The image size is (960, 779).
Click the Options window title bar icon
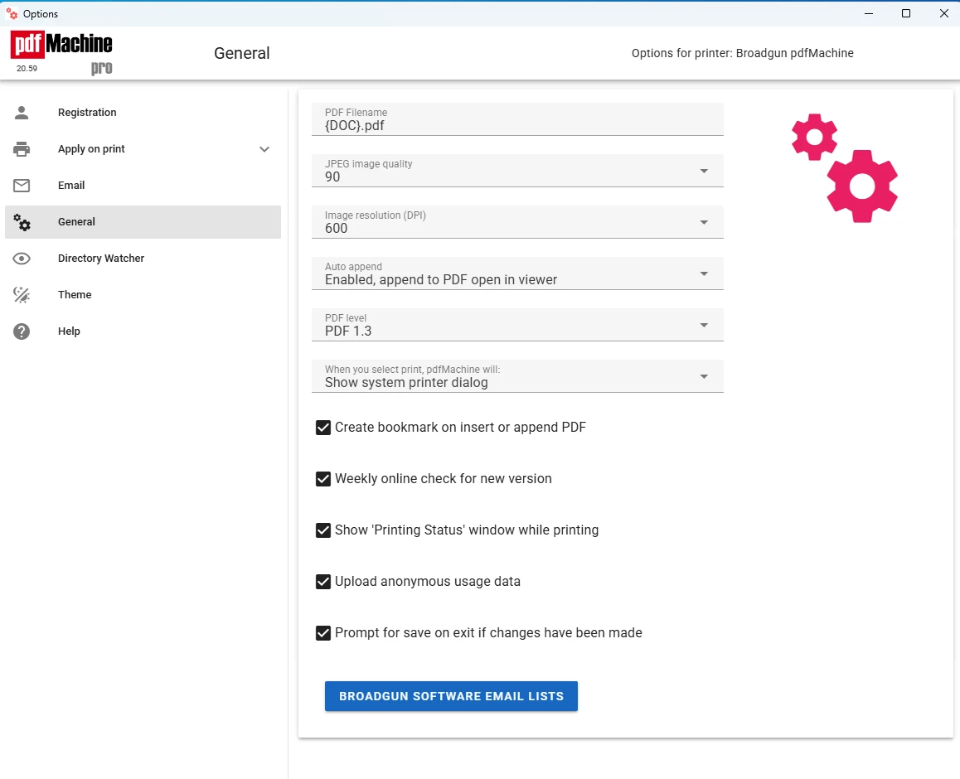pyautogui.click(x=12, y=13)
